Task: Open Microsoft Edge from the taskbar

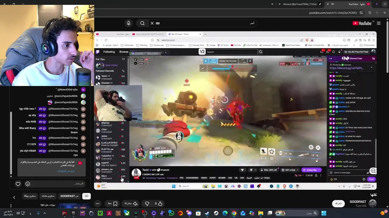Action: click(x=225, y=213)
